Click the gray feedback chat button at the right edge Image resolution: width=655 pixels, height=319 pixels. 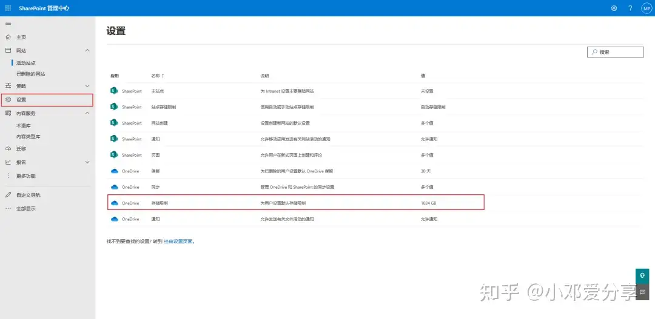click(x=642, y=292)
